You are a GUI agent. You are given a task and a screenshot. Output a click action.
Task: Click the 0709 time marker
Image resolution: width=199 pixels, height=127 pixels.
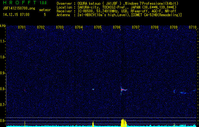[174, 27]
